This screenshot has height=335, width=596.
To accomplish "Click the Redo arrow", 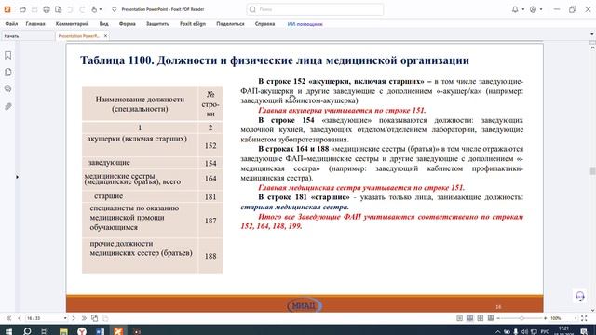I will (x=82, y=9).
